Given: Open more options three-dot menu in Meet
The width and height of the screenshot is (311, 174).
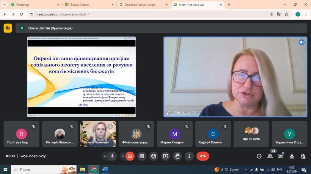Looking at the screenshot, I should 189,156.
